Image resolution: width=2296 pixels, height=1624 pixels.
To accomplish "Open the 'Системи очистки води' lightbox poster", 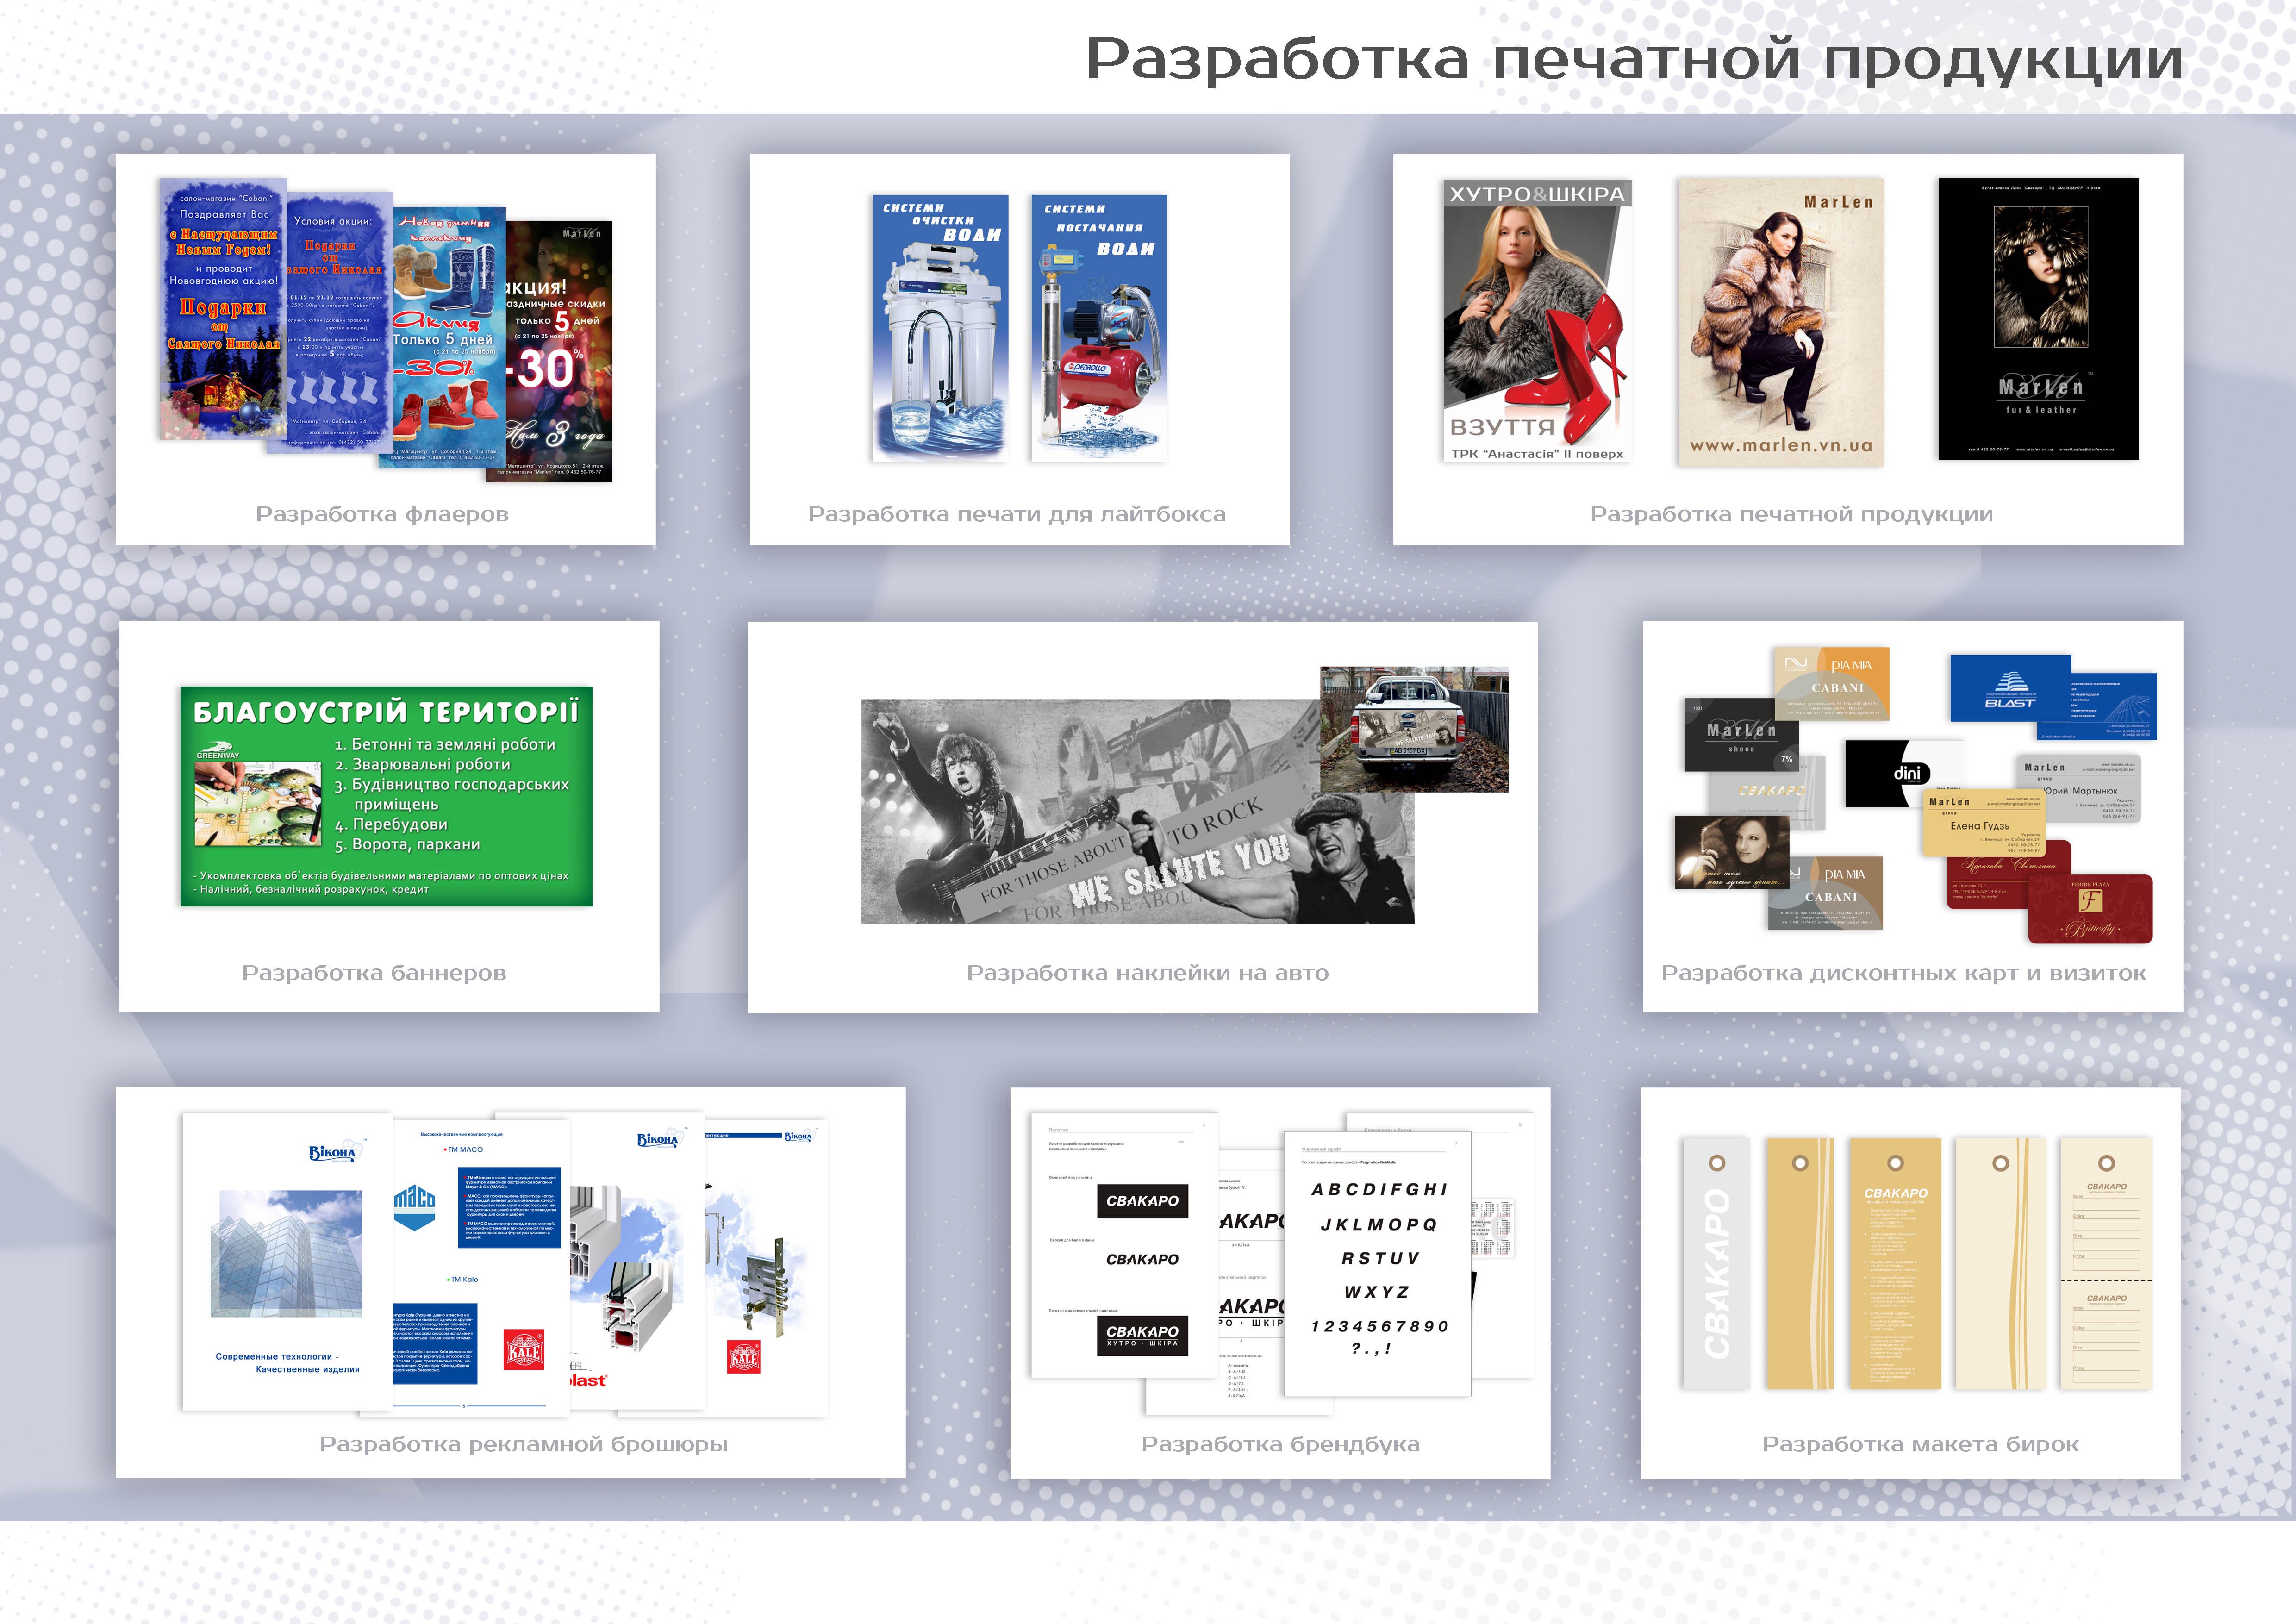I will tap(940, 328).
